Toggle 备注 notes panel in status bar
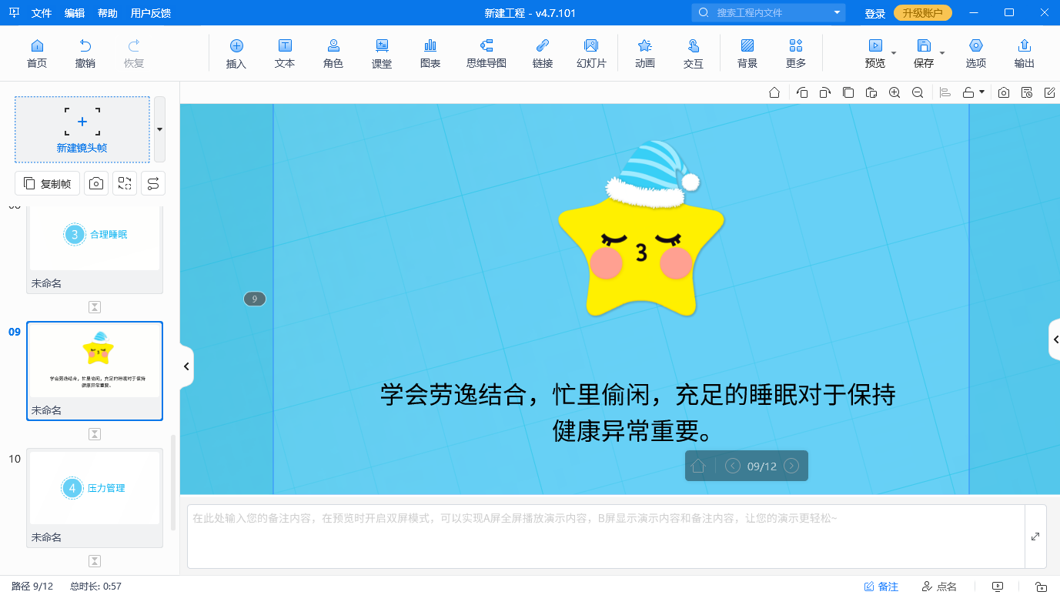This screenshot has height=595, width=1060. pyautogui.click(x=881, y=587)
